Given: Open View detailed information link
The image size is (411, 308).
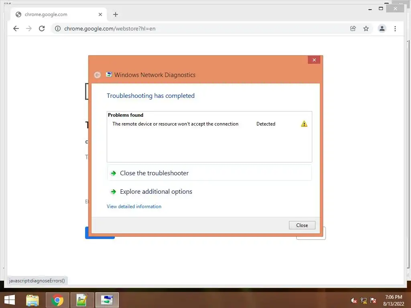Looking at the screenshot, I should coord(134,207).
